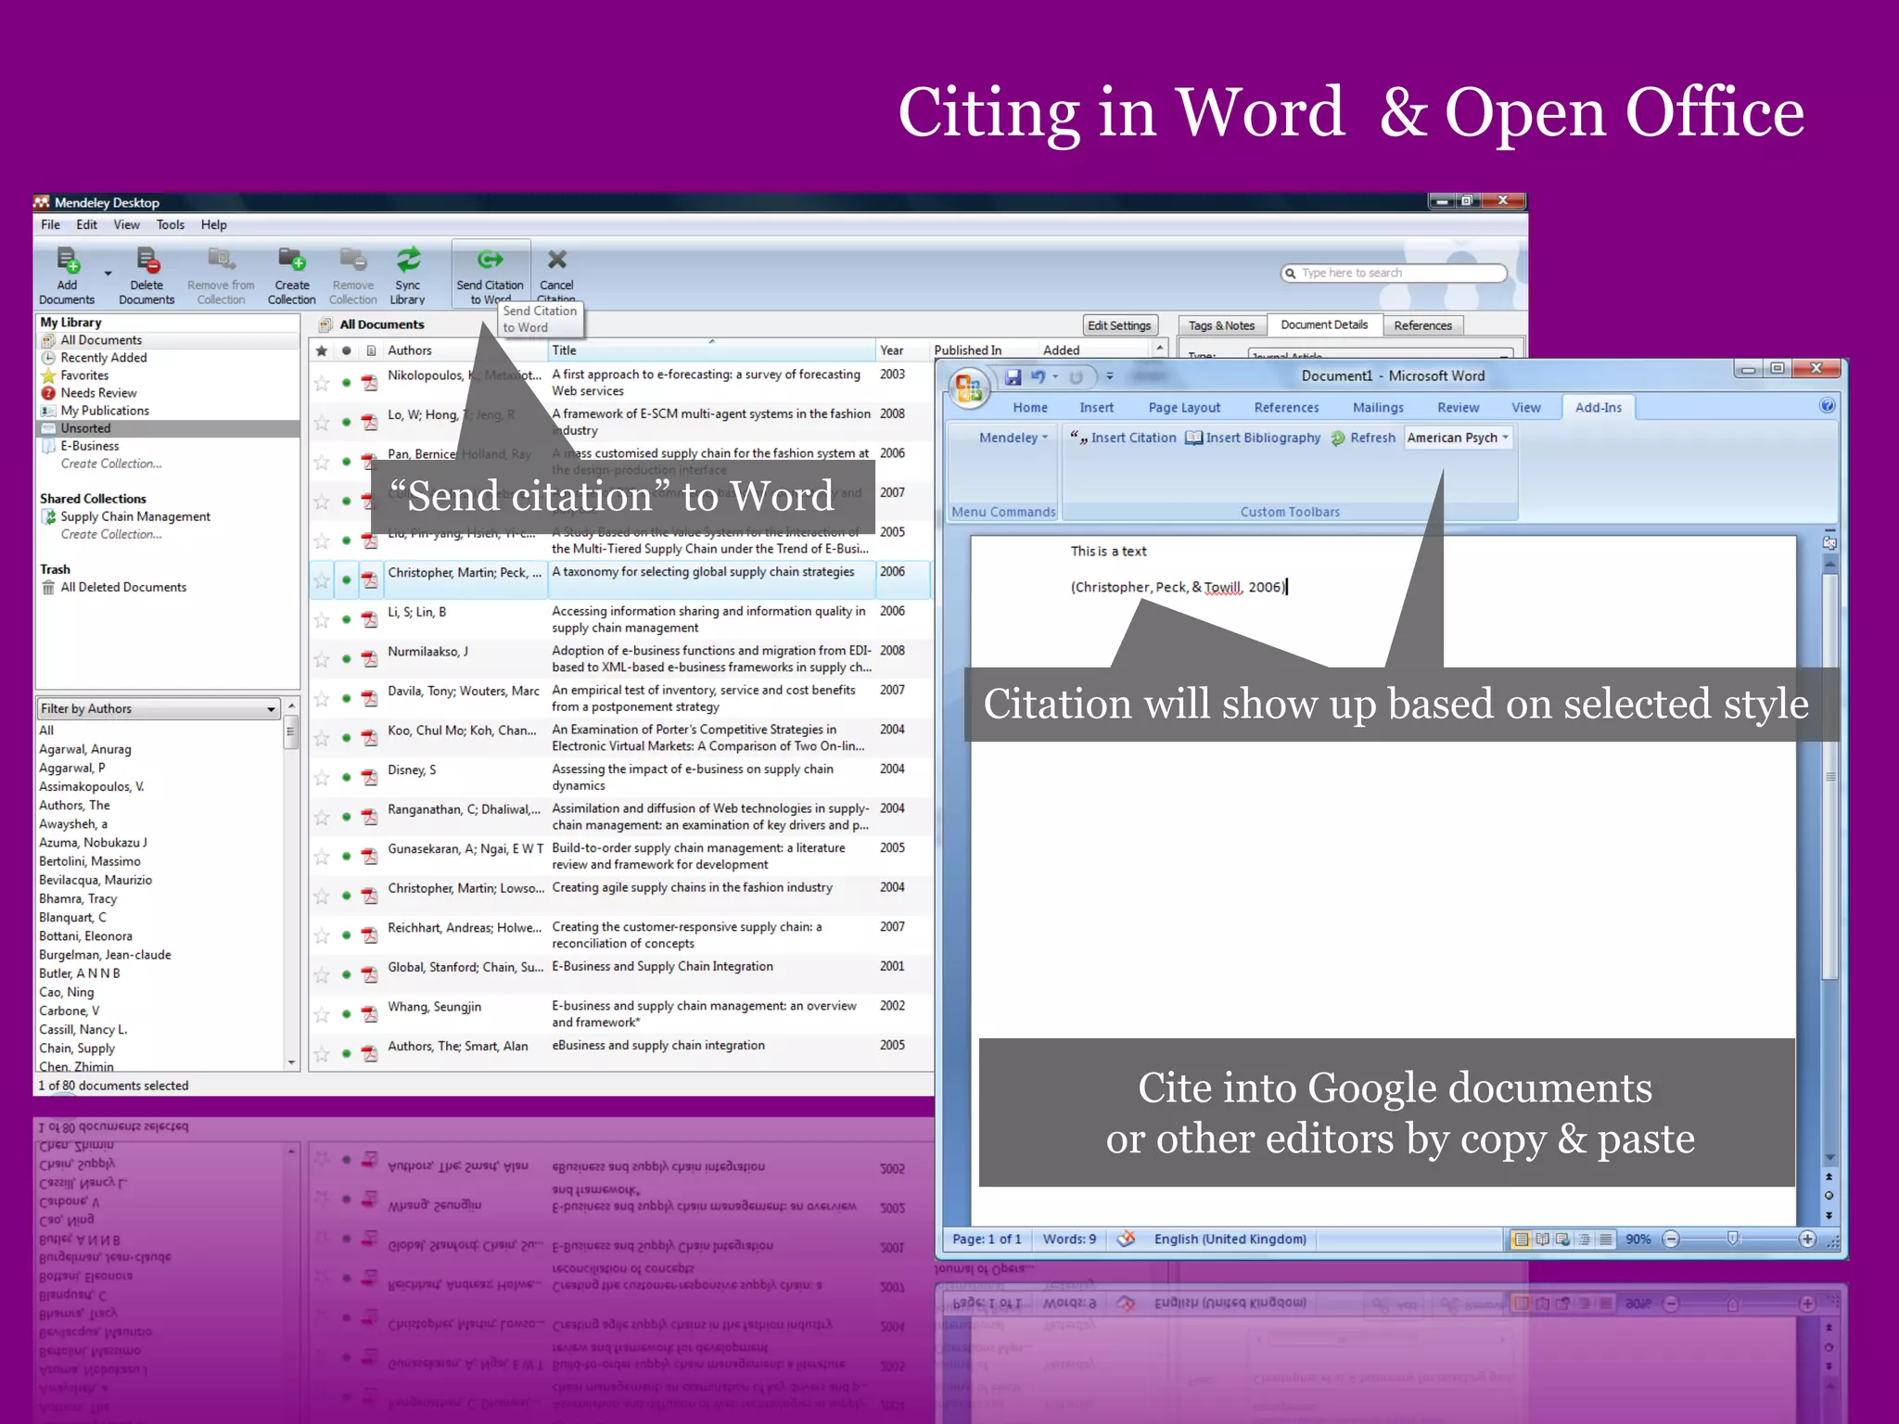Toggle favorite star for Nikolopoulos row
The height and width of the screenshot is (1424, 1899).
322,383
